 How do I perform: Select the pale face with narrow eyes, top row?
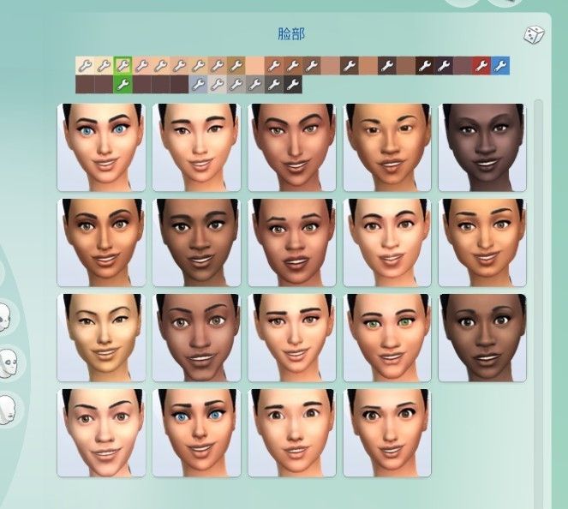pos(197,147)
